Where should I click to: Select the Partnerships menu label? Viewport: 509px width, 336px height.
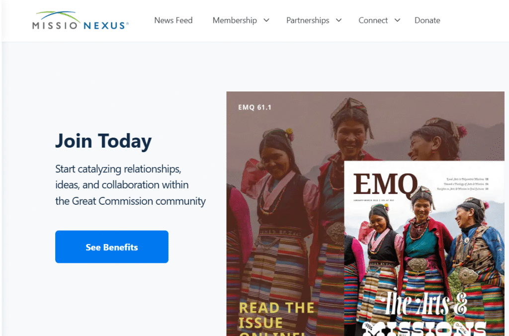308,20
